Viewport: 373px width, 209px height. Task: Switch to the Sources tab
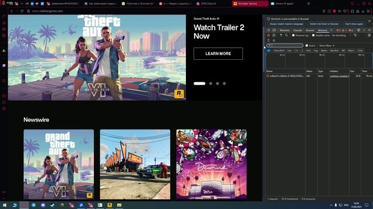tap(310, 30)
